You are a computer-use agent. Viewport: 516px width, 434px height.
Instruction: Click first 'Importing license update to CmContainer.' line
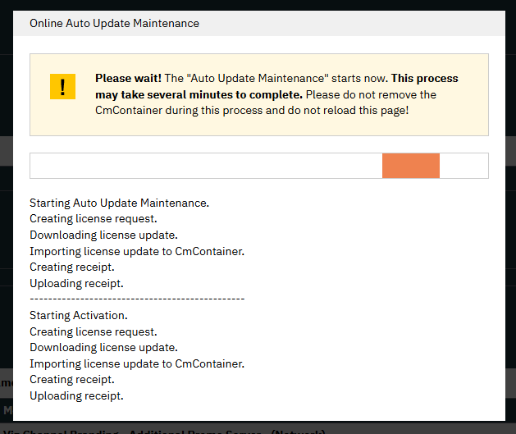click(137, 251)
